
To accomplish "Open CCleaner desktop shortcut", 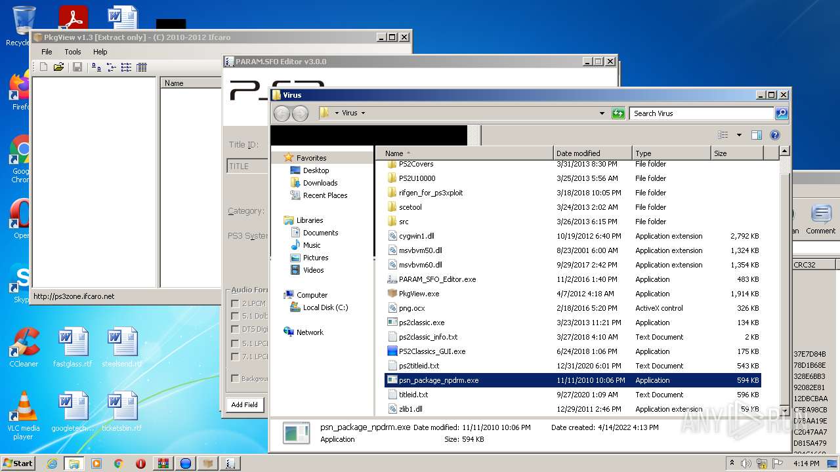I will point(24,347).
